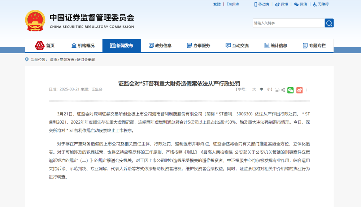Print the article using printer icon

[277, 90]
